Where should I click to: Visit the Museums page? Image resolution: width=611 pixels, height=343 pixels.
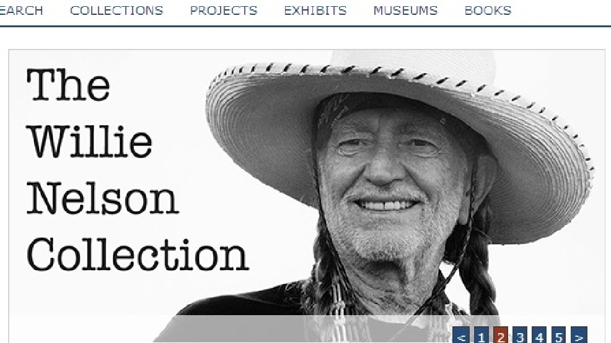click(406, 11)
